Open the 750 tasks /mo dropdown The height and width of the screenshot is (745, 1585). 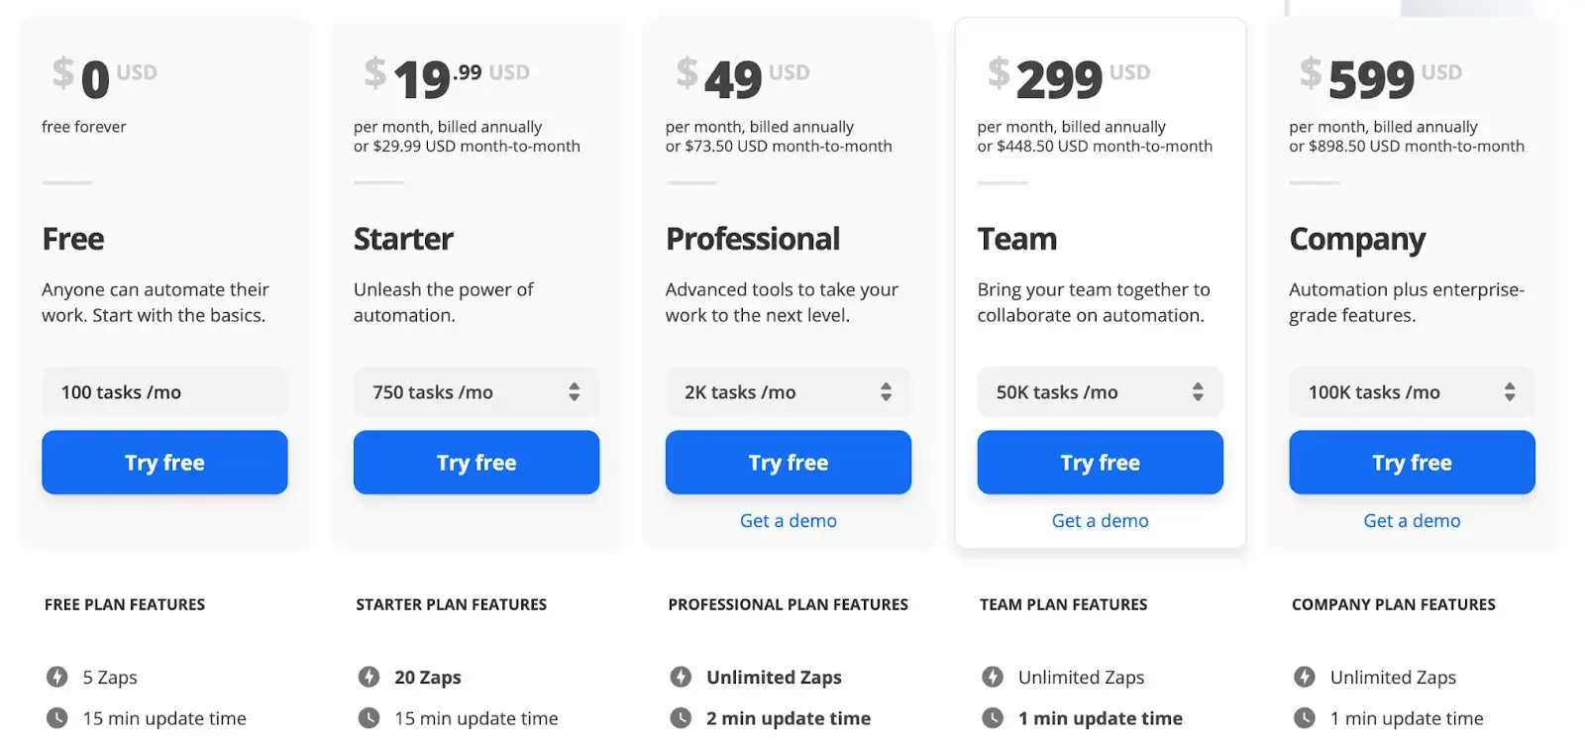coord(476,392)
